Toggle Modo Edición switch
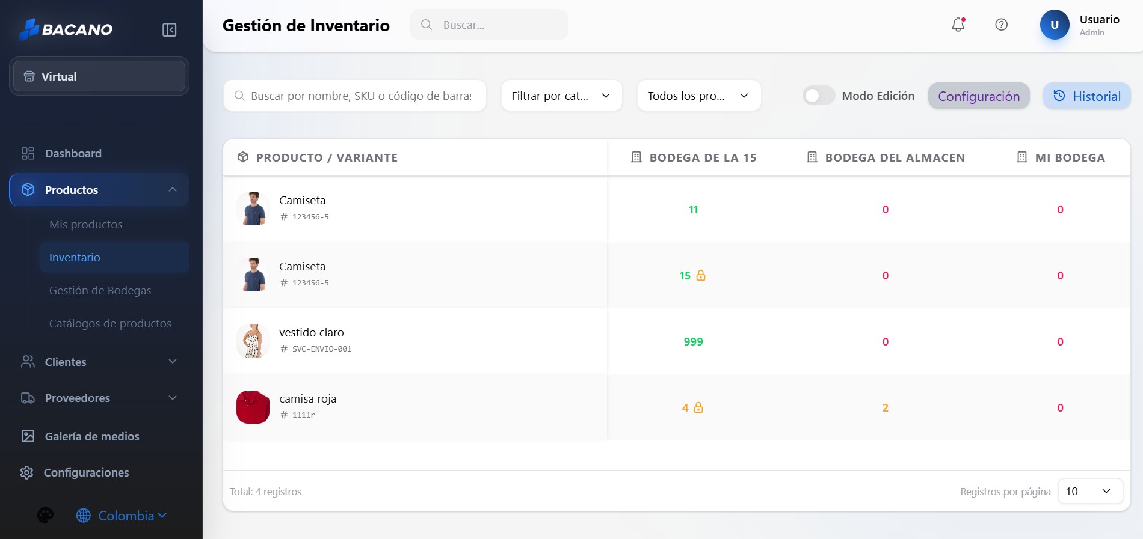Screen dimensions: 1143x539 (x=819, y=96)
